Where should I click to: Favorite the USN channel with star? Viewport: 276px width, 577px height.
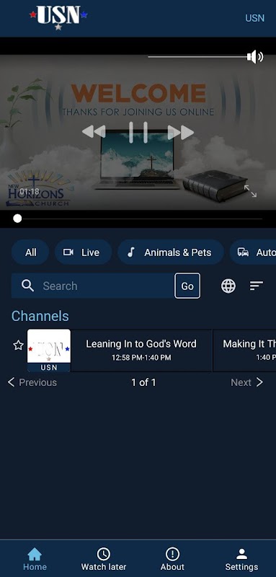point(18,345)
